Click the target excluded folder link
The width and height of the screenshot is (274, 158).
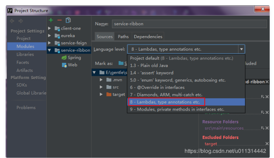(211, 144)
